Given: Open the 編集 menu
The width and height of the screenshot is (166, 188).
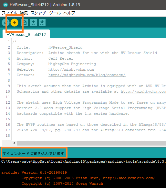Looking at the screenshot, I should [24, 13].
